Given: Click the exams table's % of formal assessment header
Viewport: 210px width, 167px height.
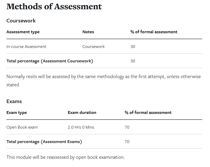Looking at the screenshot, I should point(148,113).
